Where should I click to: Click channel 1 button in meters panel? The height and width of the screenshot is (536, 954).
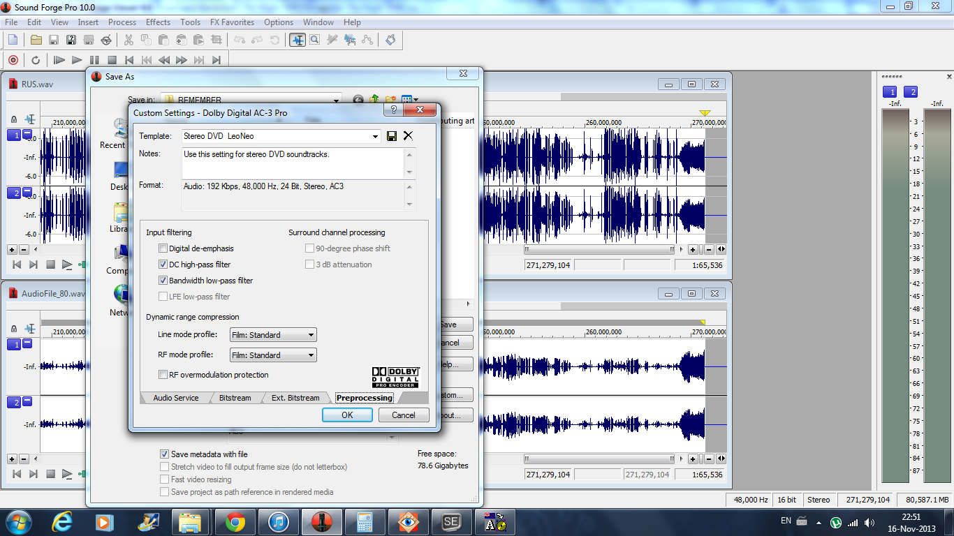[x=890, y=91]
